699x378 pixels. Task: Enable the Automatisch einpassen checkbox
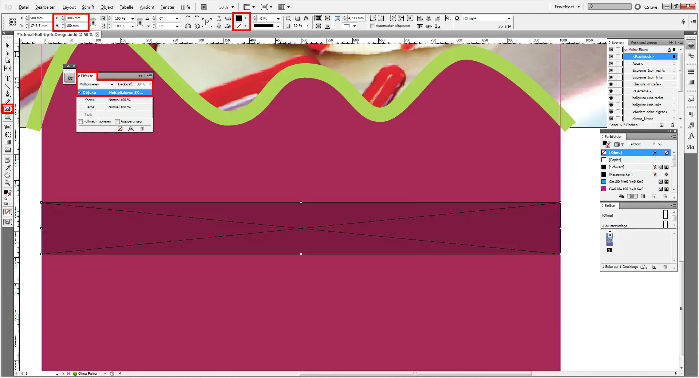373,26
